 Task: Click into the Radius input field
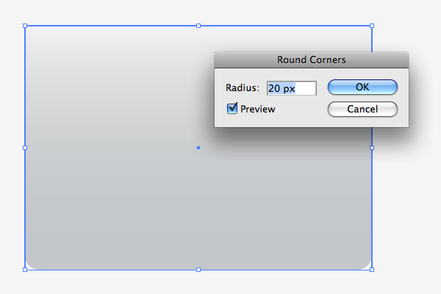[x=292, y=88]
